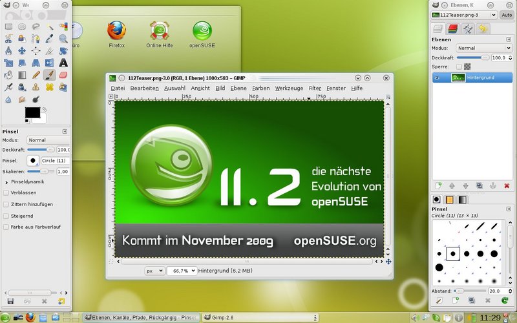The image size is (517, 323).
Task: Select the Scissors Select tool
Action: (x=8, y=39)
